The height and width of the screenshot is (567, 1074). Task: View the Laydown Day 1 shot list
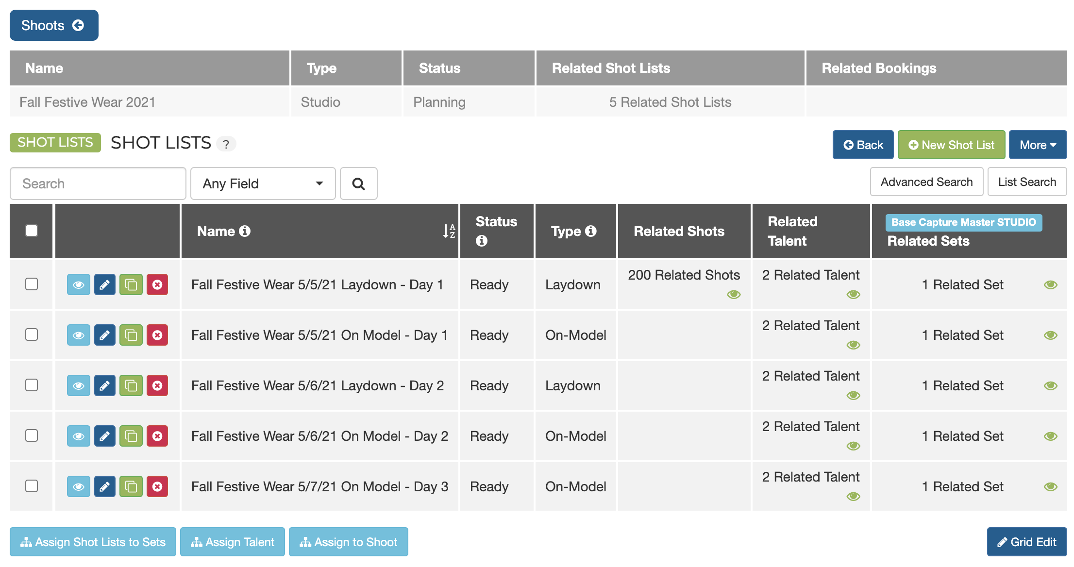pyautogui.click(x=78, y=284)
